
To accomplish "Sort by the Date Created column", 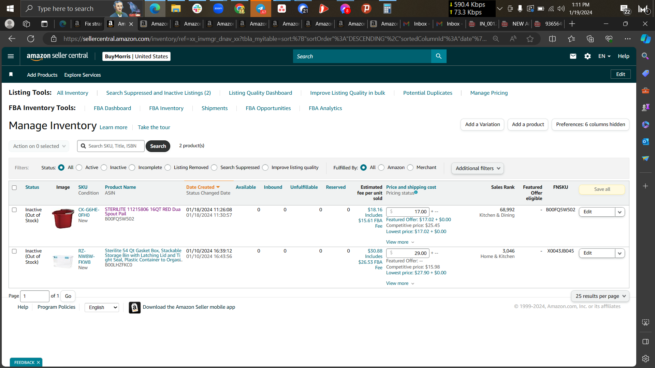I will 203,187.
